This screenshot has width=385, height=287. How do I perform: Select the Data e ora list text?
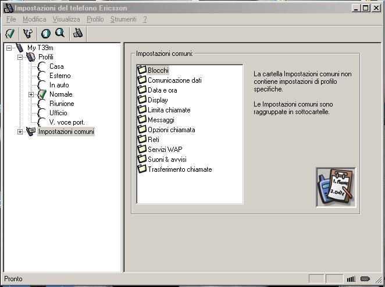pos(162,90)
